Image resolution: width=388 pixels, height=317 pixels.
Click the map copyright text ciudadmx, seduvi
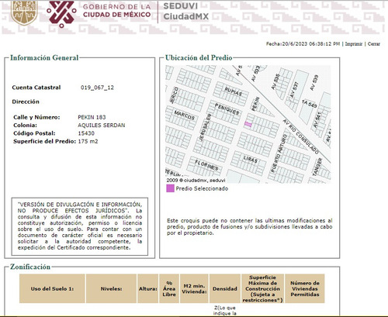(196, 180)
